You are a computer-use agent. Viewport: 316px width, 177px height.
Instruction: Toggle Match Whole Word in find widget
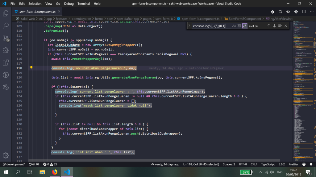[239, 26]
